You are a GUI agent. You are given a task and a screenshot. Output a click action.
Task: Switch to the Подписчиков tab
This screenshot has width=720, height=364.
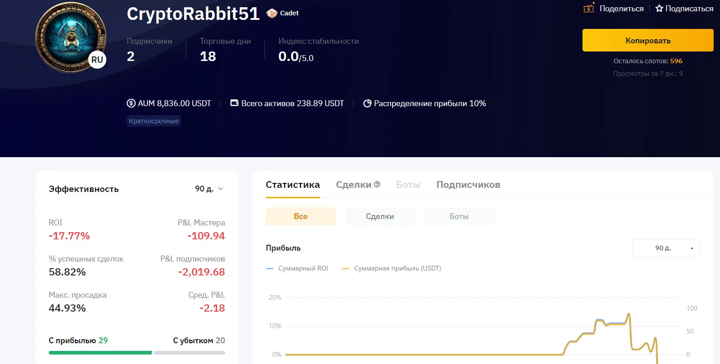coord(468,185)
